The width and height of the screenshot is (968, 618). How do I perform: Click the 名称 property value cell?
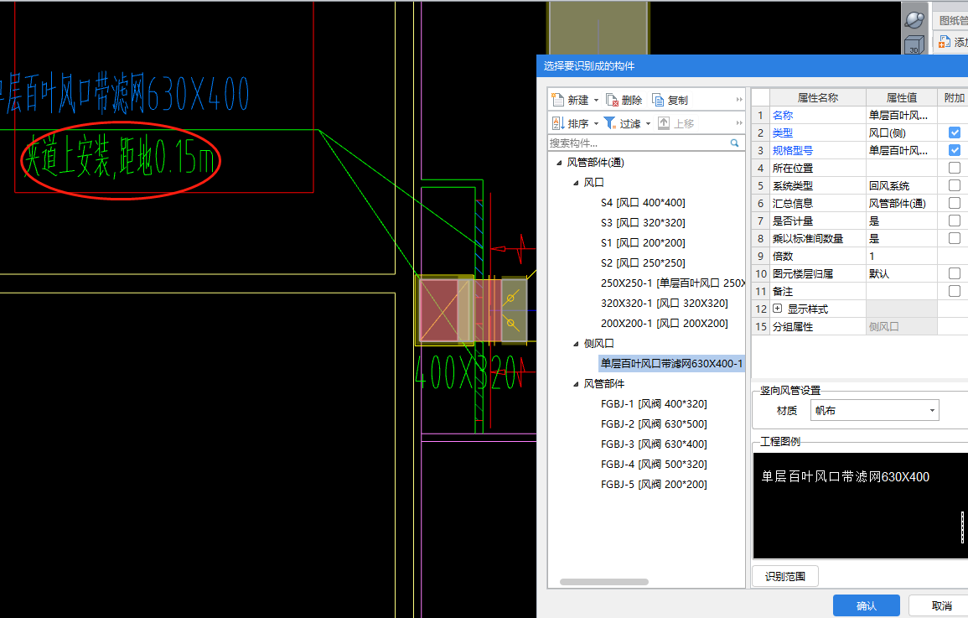[x=901, y=115]
